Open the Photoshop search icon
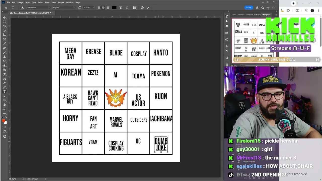322x181 pixels. (263, 8)
